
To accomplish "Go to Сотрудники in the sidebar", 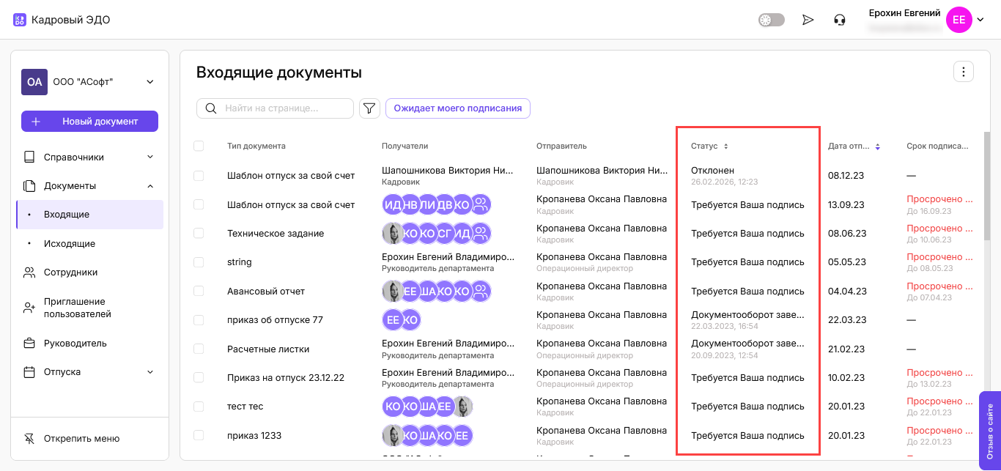I will tap(70, 272).
